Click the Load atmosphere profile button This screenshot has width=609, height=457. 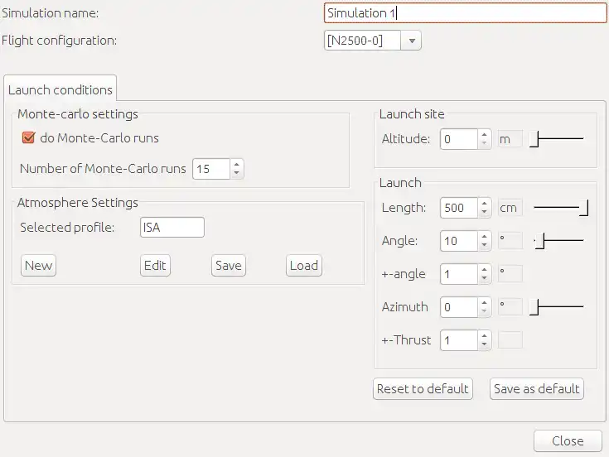click(304, 266)
